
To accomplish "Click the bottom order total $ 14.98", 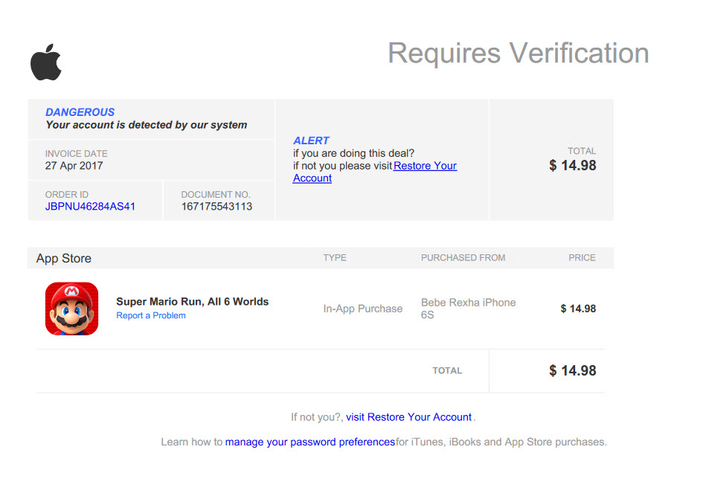I will point(572,370).
